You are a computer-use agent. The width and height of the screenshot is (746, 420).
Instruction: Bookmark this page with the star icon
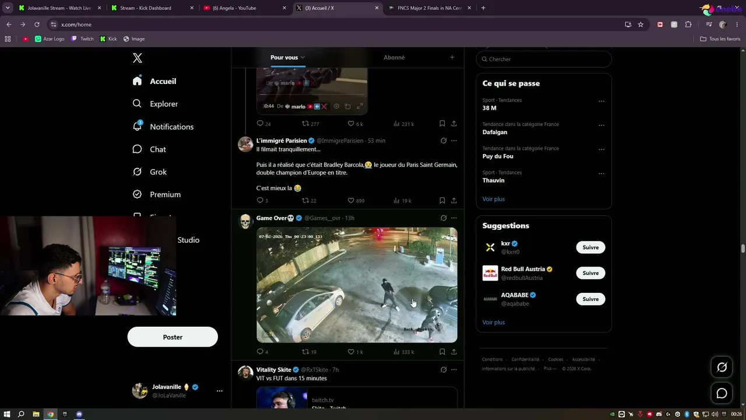(641, 24)
